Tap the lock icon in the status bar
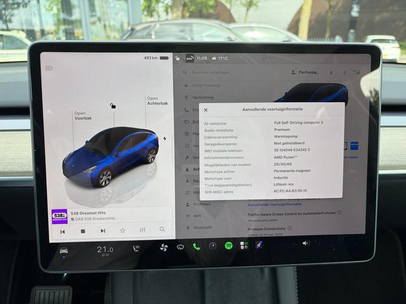 [178, 58]
